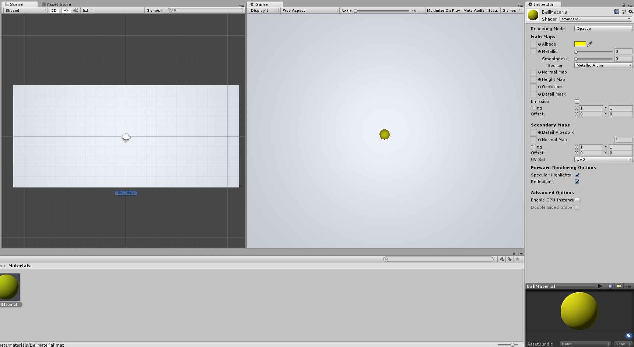Switch to the Asset Store tab

(56, 4)
